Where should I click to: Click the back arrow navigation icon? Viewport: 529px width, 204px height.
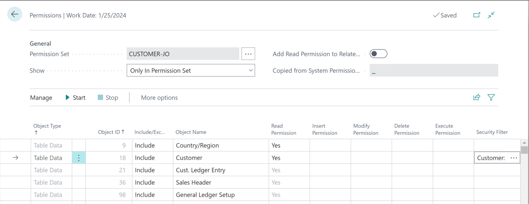14,14
